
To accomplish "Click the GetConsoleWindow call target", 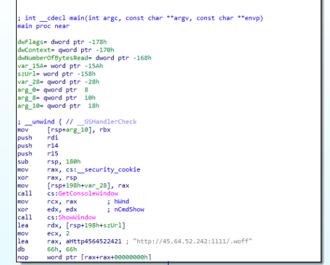I will coord(88,193).
